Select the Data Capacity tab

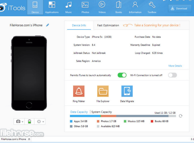click(x=79, y=112)
